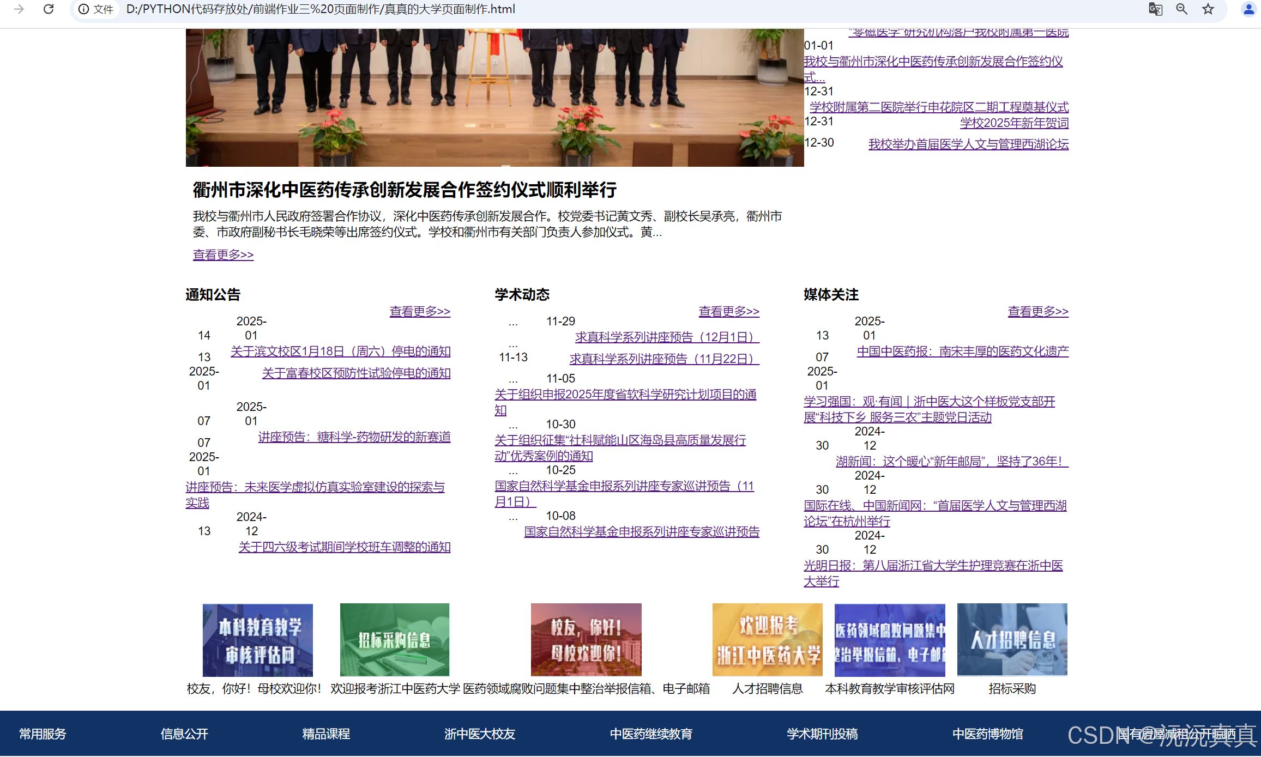Click the forward navigation arrow
This screenshot has height=757, width=1261.
(x=19, y=9)
